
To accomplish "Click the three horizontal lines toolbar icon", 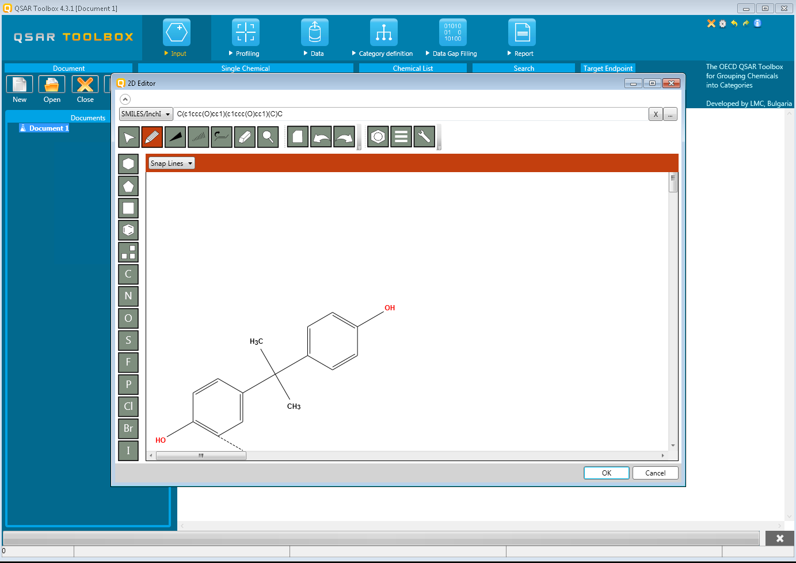I will 401,137.
